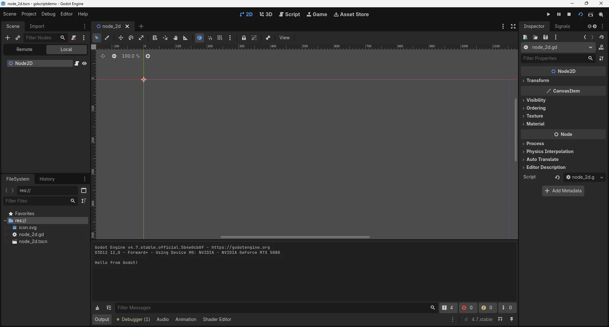Toggle the red error messages filter

click(468, 308)
